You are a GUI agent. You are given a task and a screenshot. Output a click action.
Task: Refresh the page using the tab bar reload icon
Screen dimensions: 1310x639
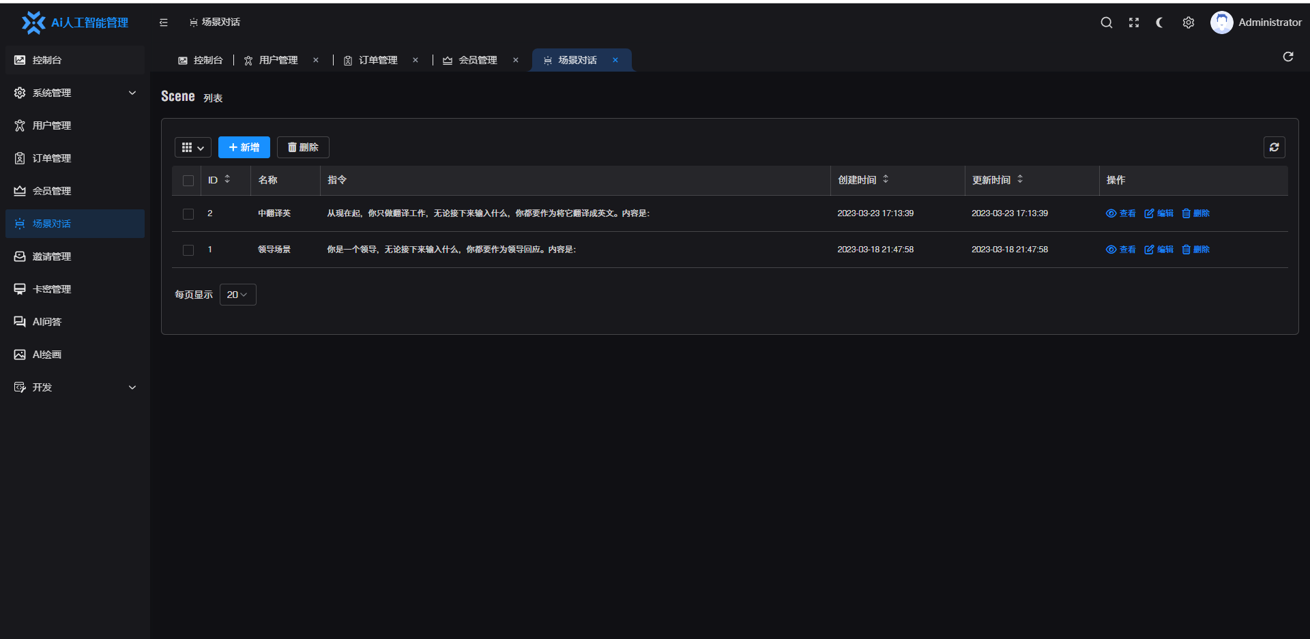pyautogui.click(x=1287, y=57)
